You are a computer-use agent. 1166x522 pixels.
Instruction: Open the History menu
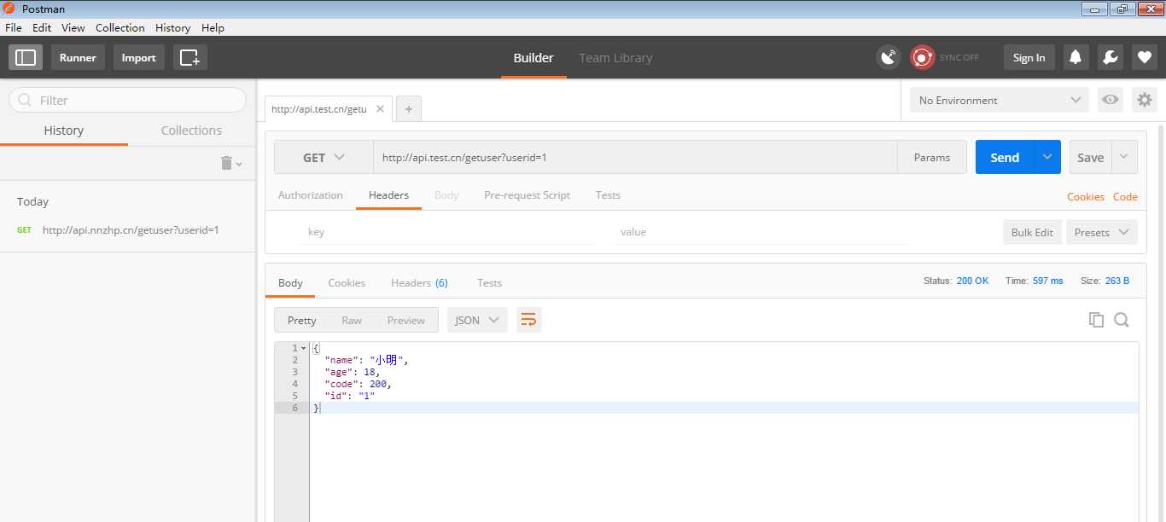[x=172, y=27]
